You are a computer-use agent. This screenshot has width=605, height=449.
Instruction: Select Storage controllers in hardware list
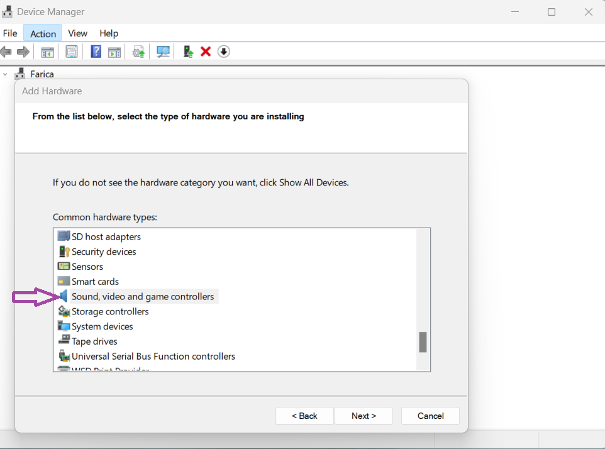[110, 311]
